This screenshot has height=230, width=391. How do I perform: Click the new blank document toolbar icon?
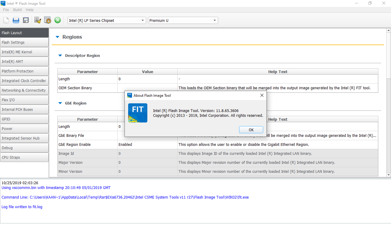pyautogui.click(x=6, y=20)
